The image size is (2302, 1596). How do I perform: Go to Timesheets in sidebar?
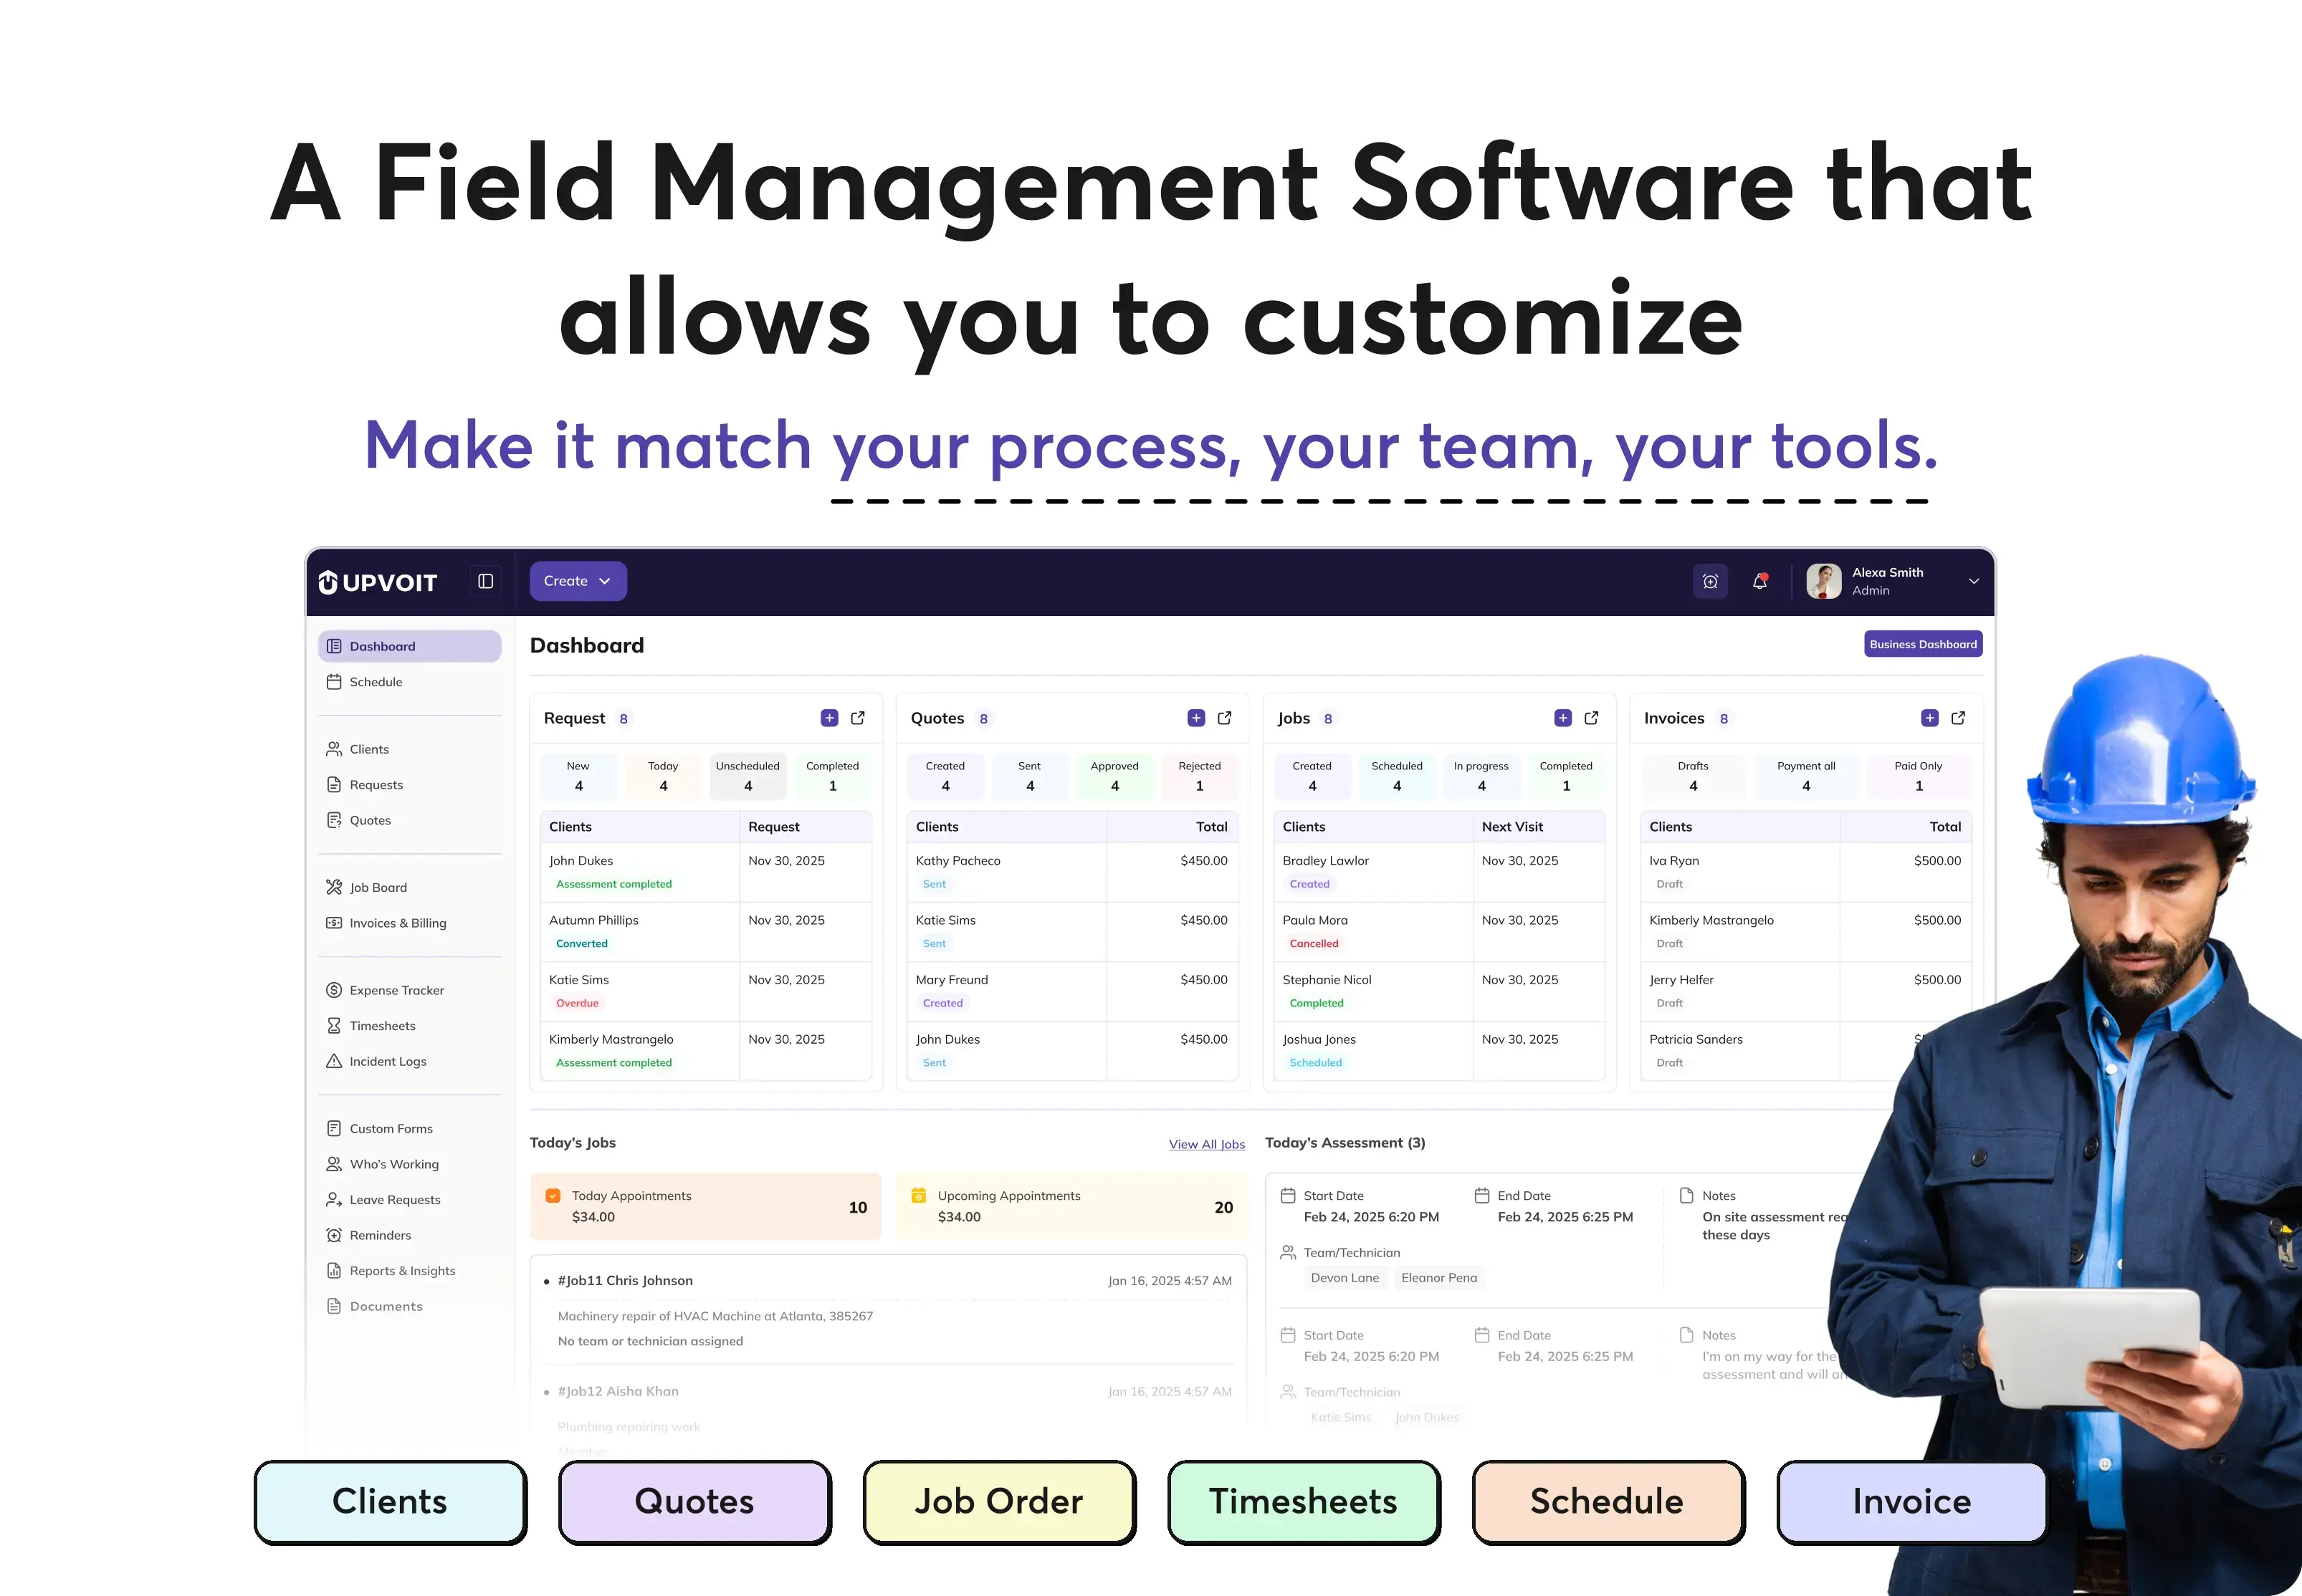click(381, 1026)
